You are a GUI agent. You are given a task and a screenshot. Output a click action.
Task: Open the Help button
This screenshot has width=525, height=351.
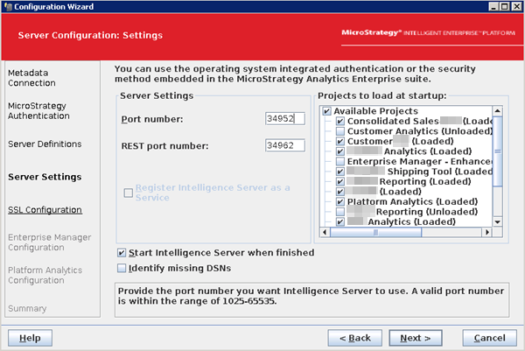30,338
